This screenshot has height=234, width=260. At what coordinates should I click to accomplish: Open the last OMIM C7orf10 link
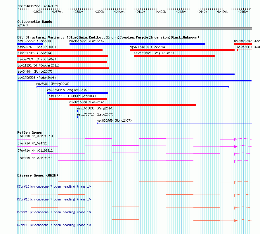tap(54, 225)
